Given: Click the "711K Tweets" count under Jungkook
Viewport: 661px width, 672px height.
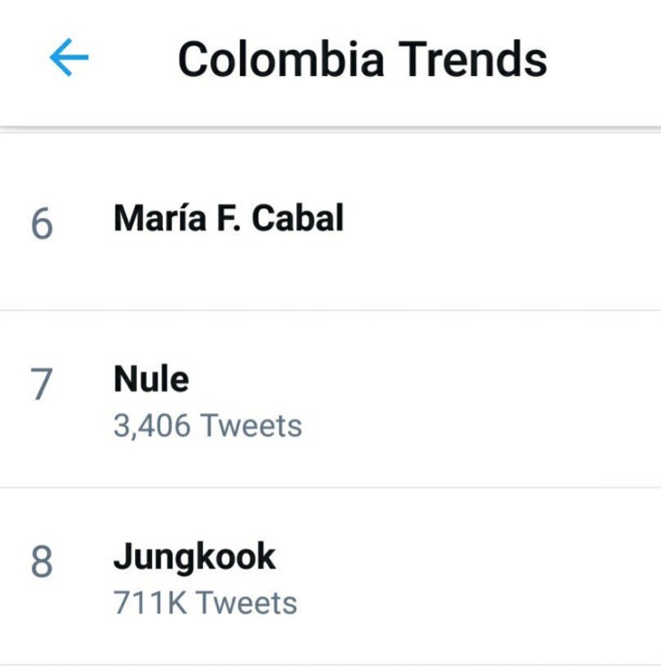Looking at the screenshot, I should pos(205,603).
